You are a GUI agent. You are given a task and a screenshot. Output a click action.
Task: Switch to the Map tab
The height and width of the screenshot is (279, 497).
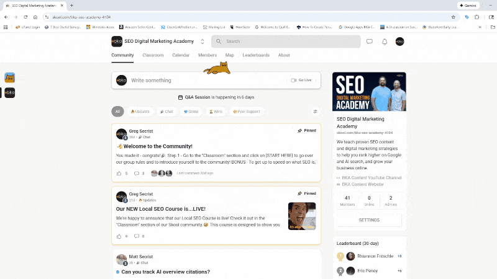pyautogui.click(x=229, y=55)
